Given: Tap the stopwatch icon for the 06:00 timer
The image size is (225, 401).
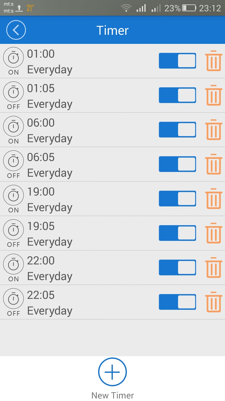Looking at the screenshot, I should pos(13,127).
